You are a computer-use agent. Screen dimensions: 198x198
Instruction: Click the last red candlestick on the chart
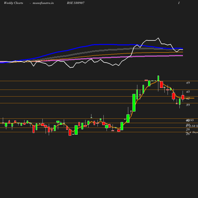pyautogui.click(x=183, y=97)
